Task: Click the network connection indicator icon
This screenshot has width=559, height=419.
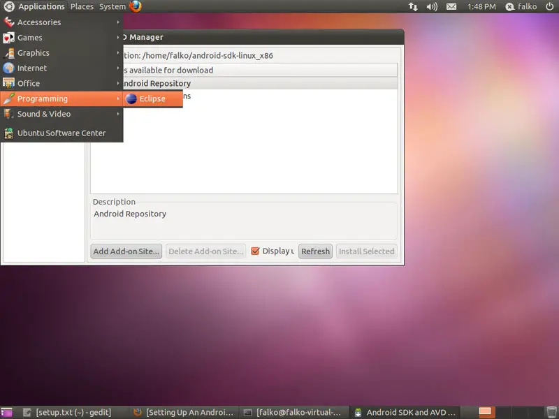Action: pyautogui.click(x=413, y=6)
